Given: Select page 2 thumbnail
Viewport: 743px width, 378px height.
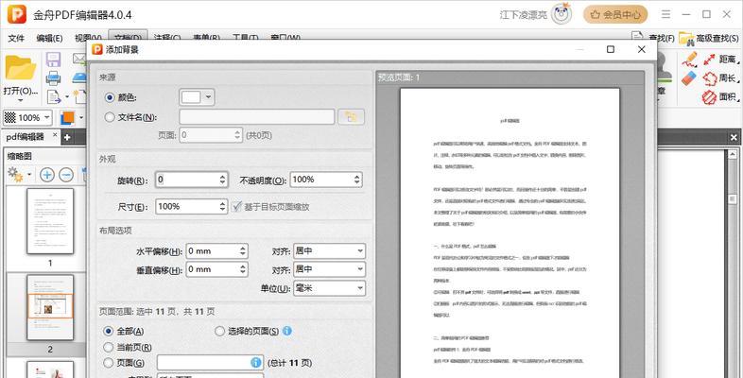Looking at the screenshot, I should [x=50, y=307].
